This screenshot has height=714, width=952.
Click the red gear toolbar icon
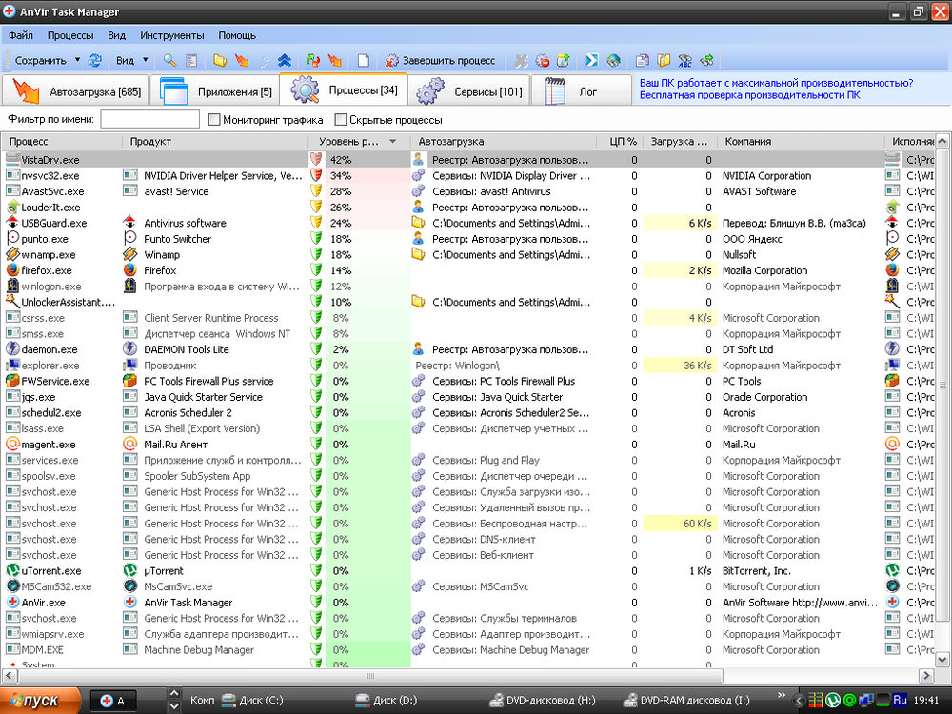click(543, 60)
